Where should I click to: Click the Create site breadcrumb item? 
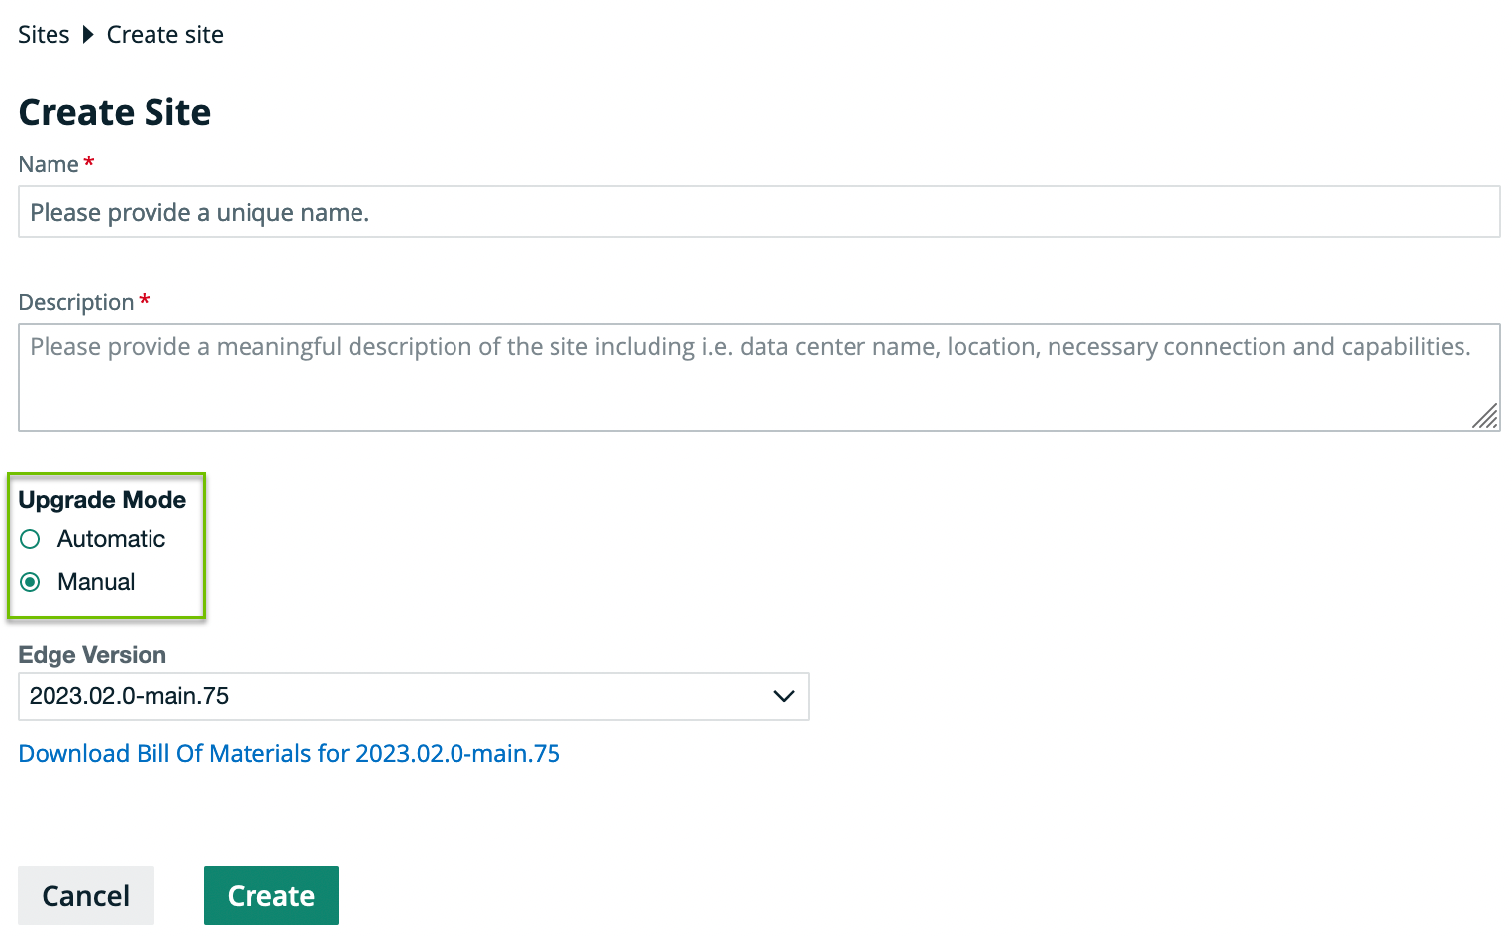click(164, 35)
